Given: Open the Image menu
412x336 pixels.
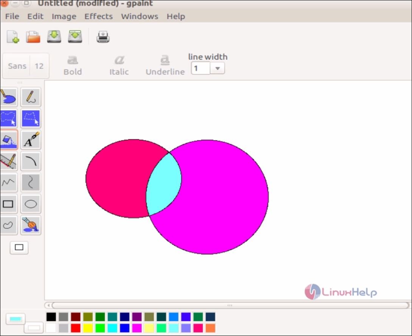Looking at the screenshot, I should point(64,16).
